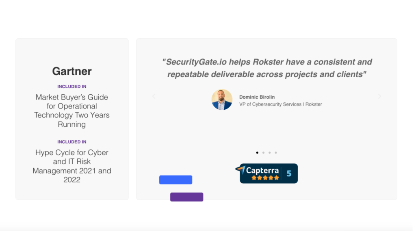The width and height of the screenshot is (416, 234).
Task: Click the SecurityGate.io Rokster testimonial quote
Action: tap(269, 69)
